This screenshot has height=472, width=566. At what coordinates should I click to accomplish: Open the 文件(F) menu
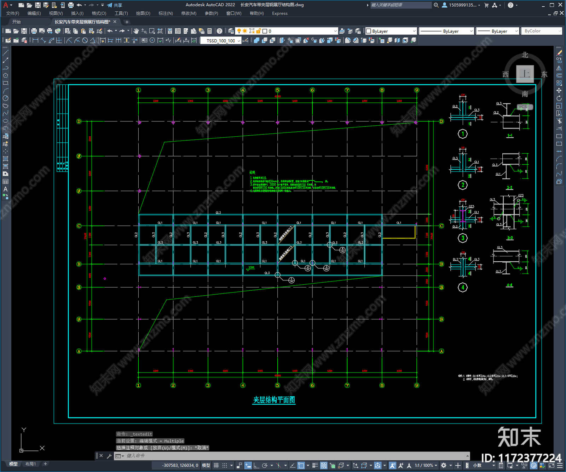[12, 13]
